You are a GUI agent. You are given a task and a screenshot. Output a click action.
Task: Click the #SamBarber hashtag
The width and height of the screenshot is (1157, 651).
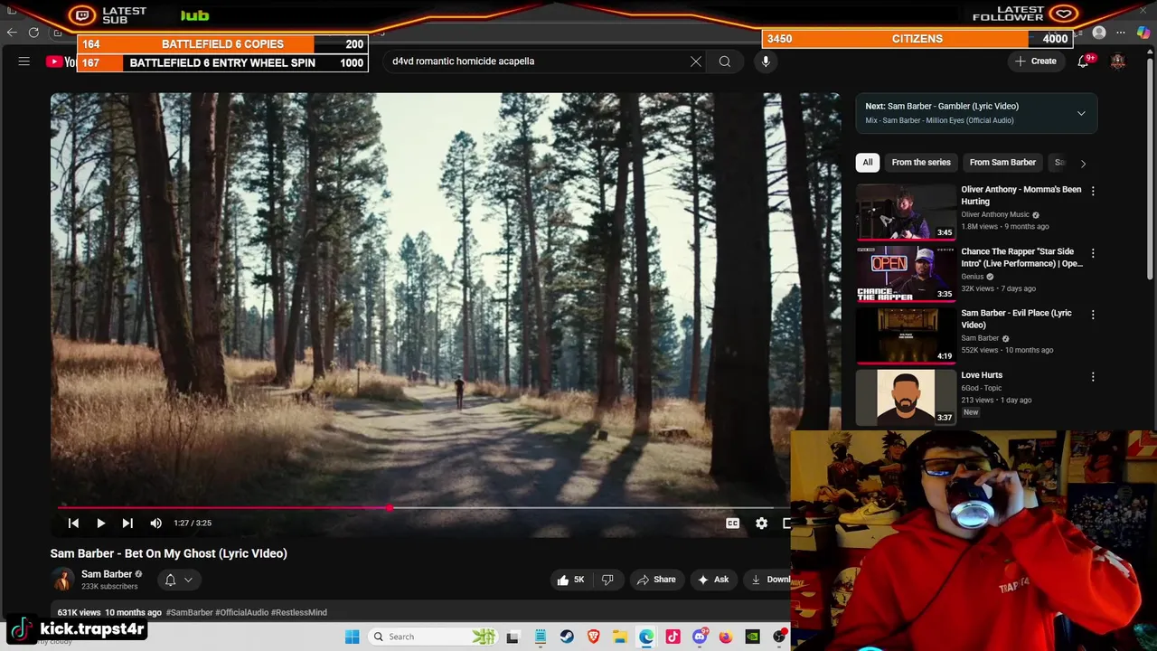point(189,612)
